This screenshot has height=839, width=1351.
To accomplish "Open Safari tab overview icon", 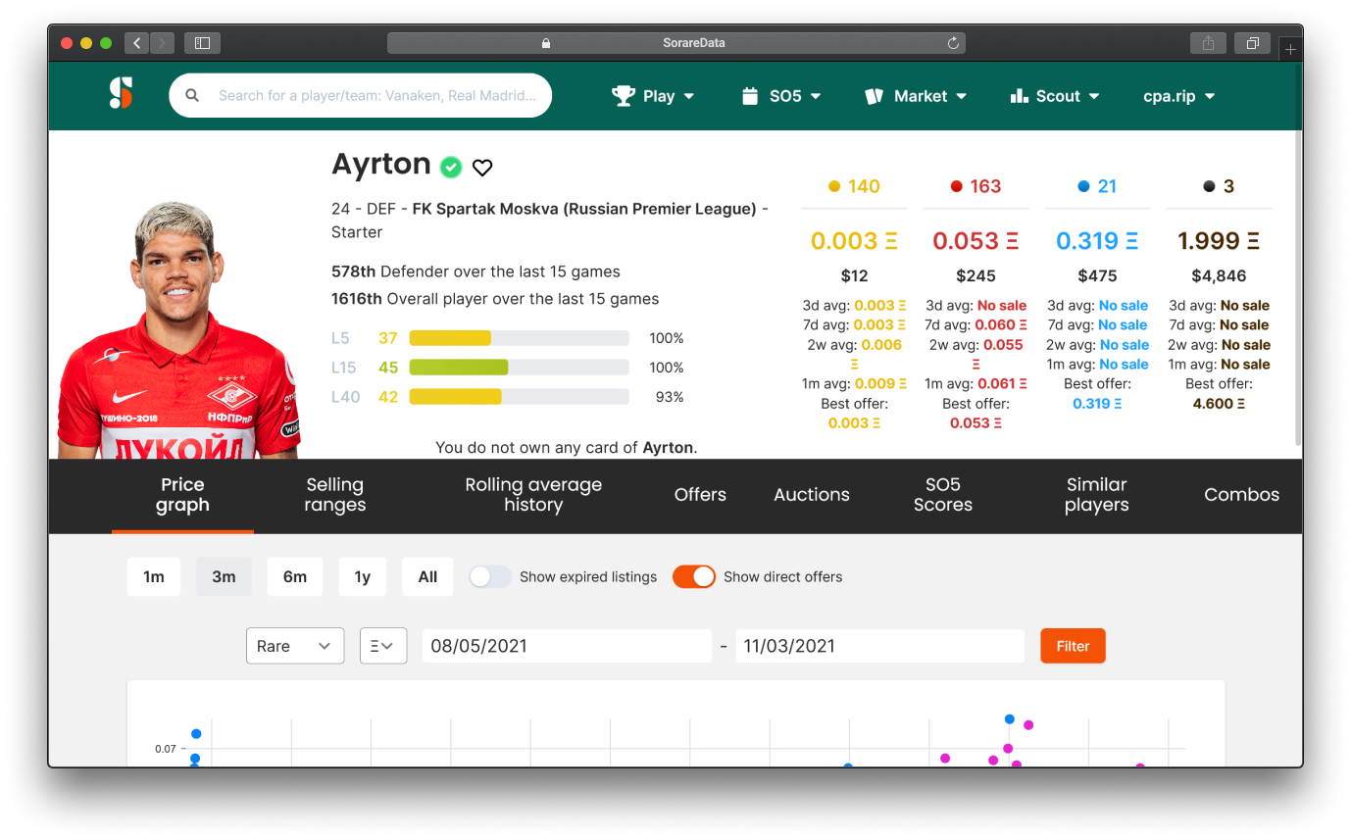I will (x=1252, y=43).
